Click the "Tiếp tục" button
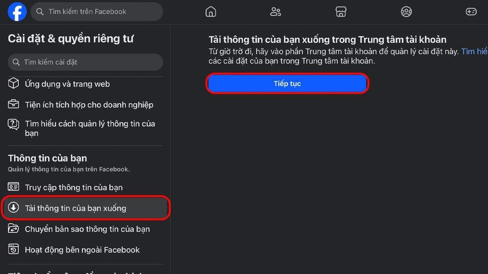488x274 pixels. pyautogui.click(x=287, y=83)
